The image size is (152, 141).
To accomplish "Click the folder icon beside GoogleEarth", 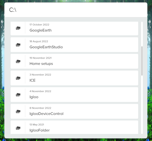I will (x=18, y=28).
